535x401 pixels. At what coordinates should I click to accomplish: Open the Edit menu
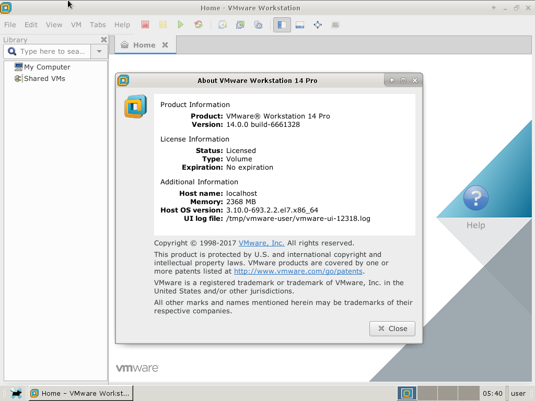pos(31,25)
